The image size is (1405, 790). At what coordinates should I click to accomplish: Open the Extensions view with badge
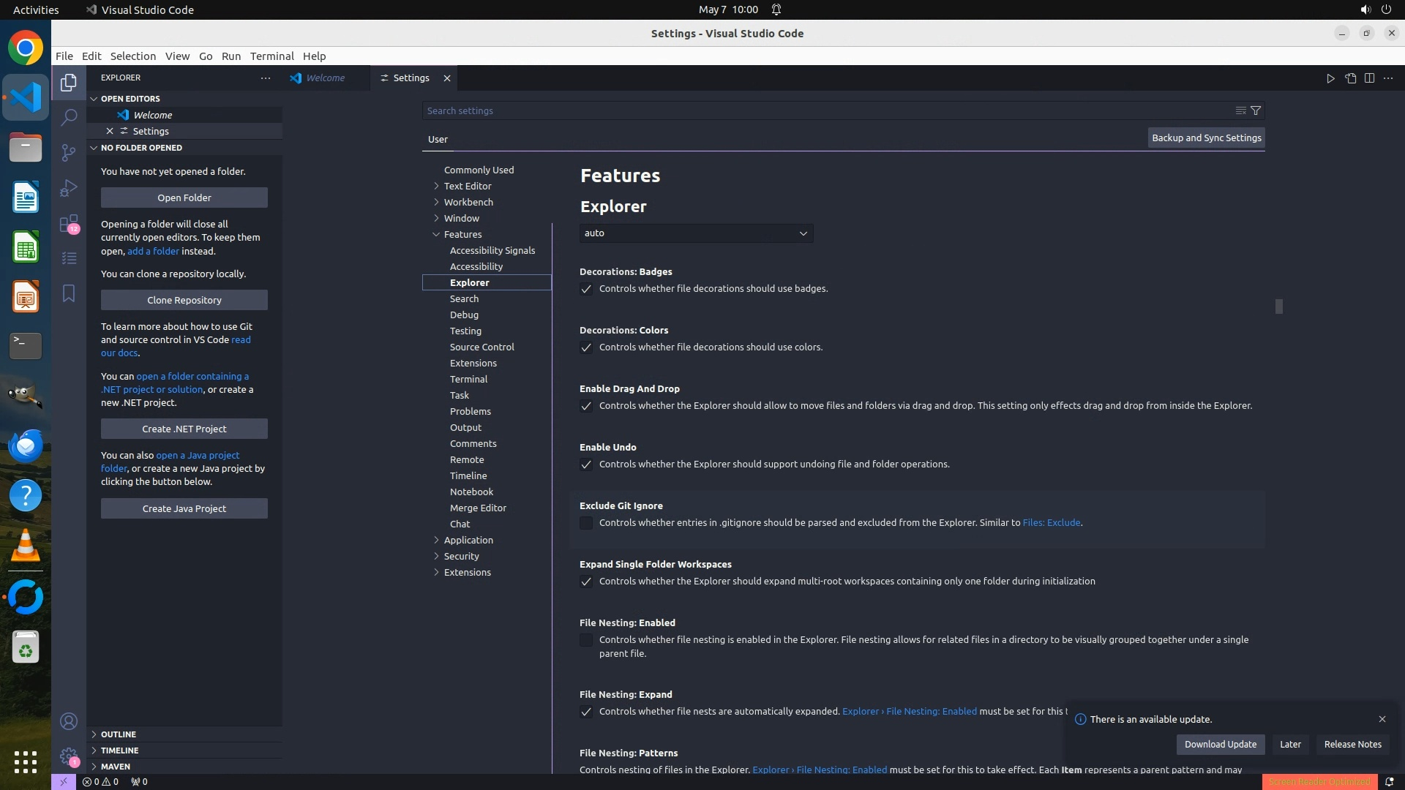tap(69, 223)
